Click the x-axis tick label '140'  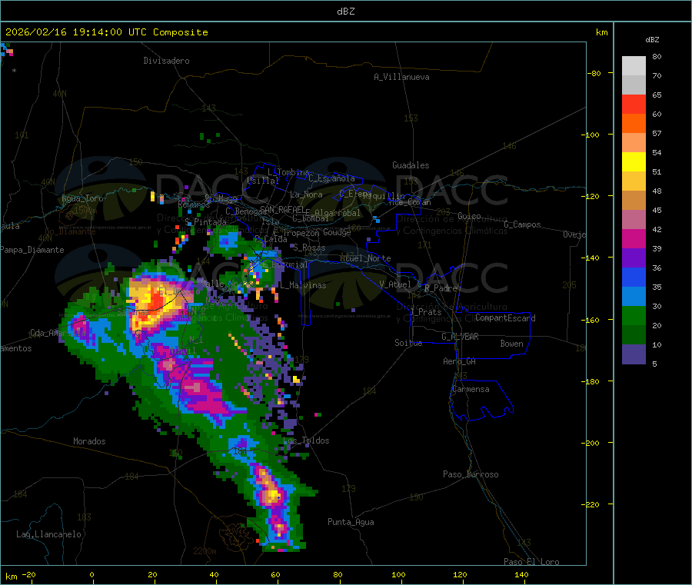point(521,574)
